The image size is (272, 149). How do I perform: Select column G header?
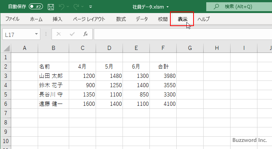[x=190, y=48]
